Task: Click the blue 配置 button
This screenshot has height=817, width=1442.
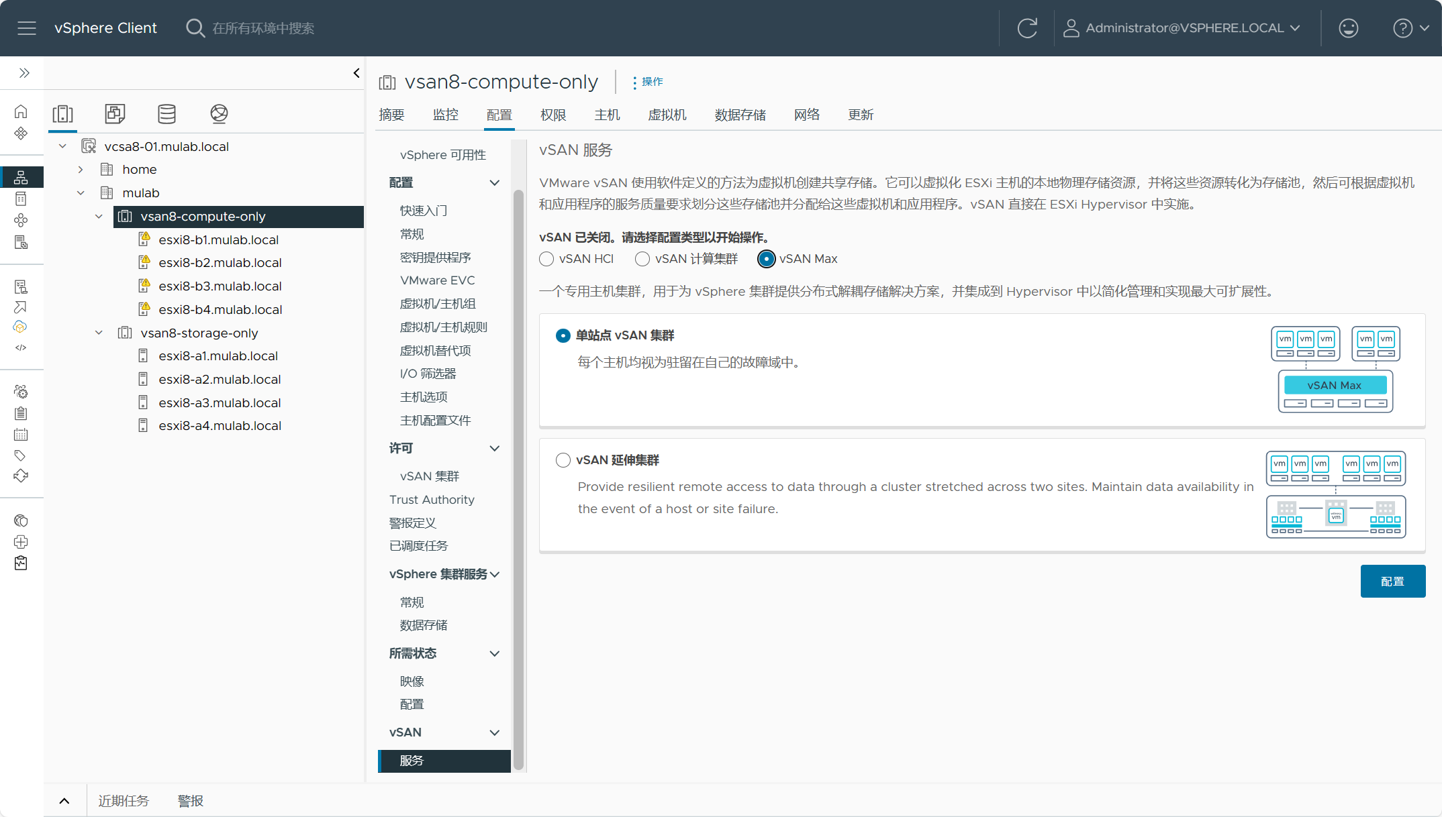Action: pyautogui.click(x=1392, y=582)
